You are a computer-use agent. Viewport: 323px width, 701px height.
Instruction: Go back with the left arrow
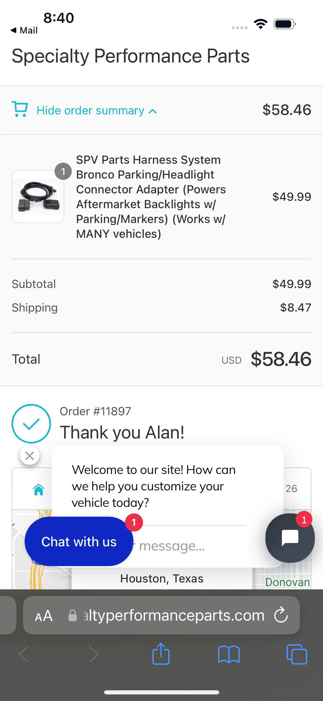[24, 654]
